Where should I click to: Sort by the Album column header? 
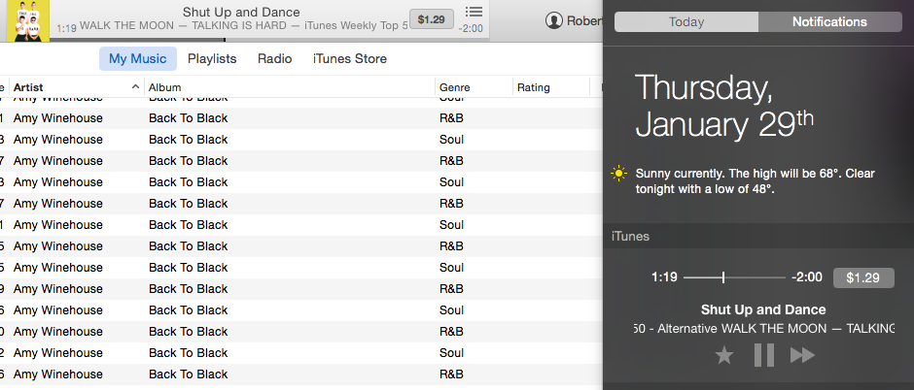290,87
